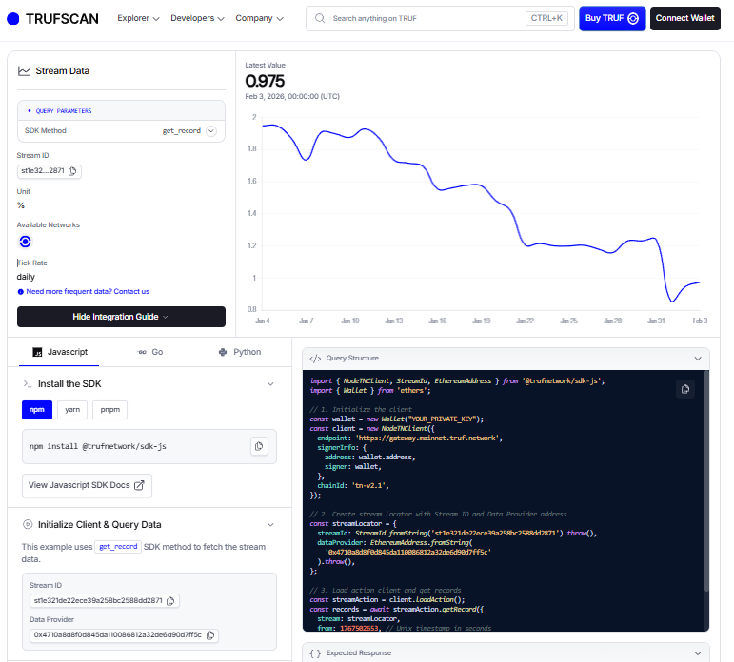Click the 1.2 y-axis label
The width and height of the screenshot is (734, 662).
click(x=252, y=245)
